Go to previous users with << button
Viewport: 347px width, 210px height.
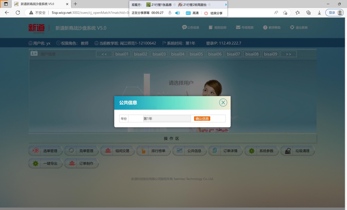104,54
